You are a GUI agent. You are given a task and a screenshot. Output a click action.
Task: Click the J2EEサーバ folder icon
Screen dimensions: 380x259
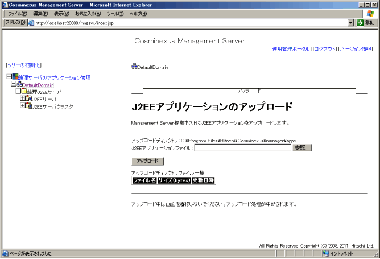(x=29, y=98)
